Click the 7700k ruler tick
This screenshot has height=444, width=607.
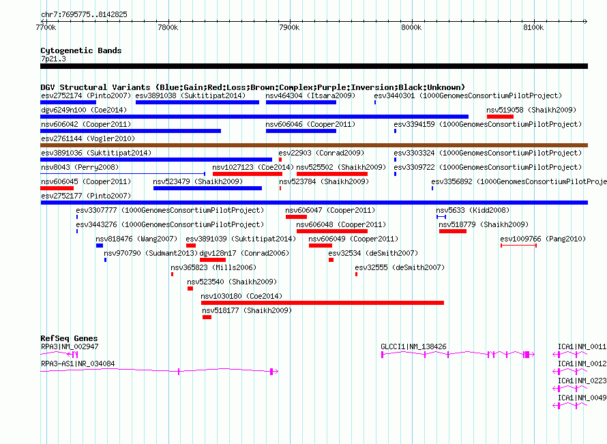click(x=46, y=27)
